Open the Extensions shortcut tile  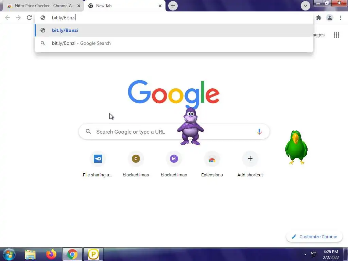click(x=212, y=164)
